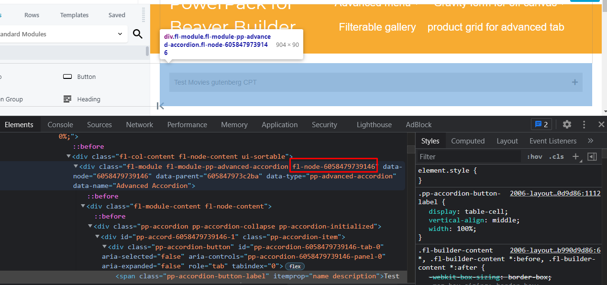Collapse the fl-col-content div node

[69, 156]
